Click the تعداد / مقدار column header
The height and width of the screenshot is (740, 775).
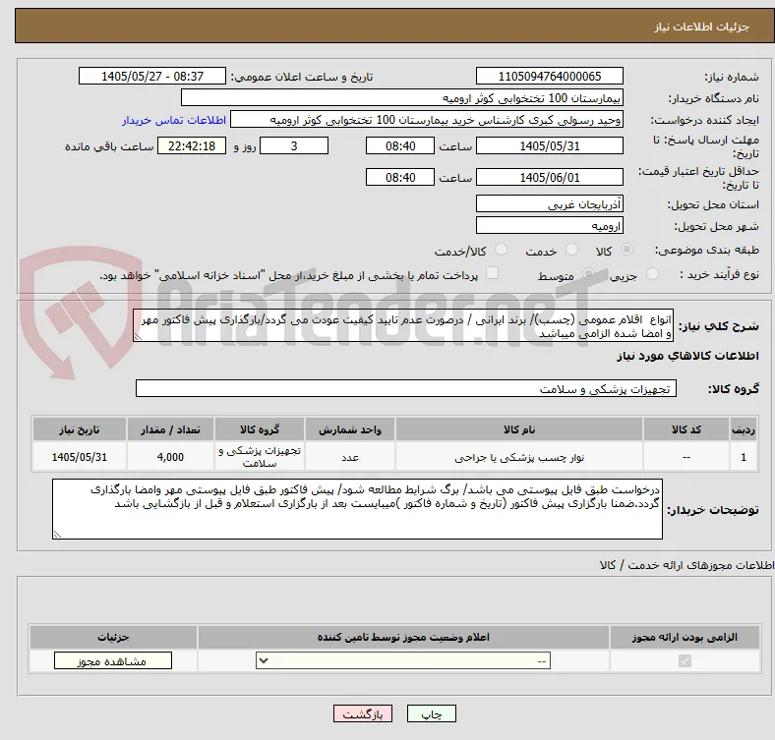[170, 429]
